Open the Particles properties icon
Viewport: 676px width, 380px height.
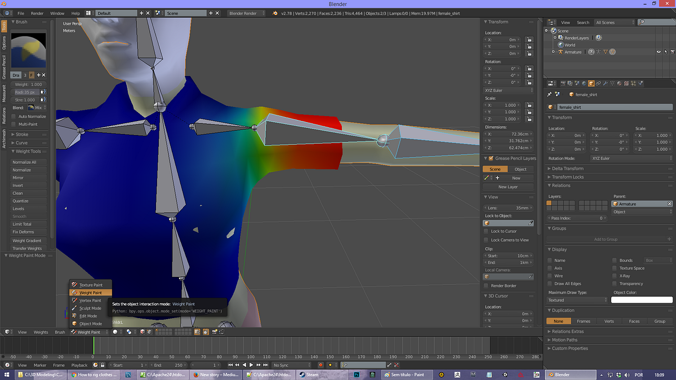point(633,83)
